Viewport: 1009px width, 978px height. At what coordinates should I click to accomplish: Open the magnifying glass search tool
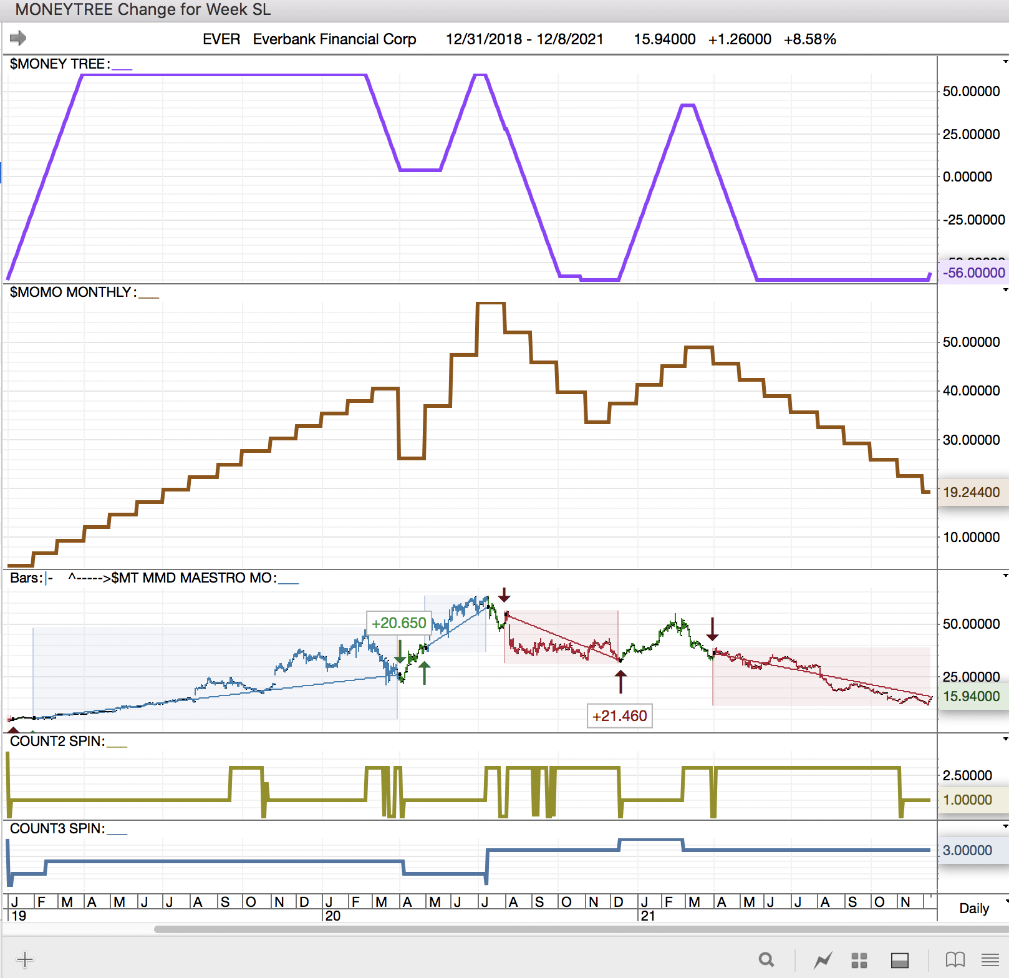pyautogui.click(x=766, y=959)
